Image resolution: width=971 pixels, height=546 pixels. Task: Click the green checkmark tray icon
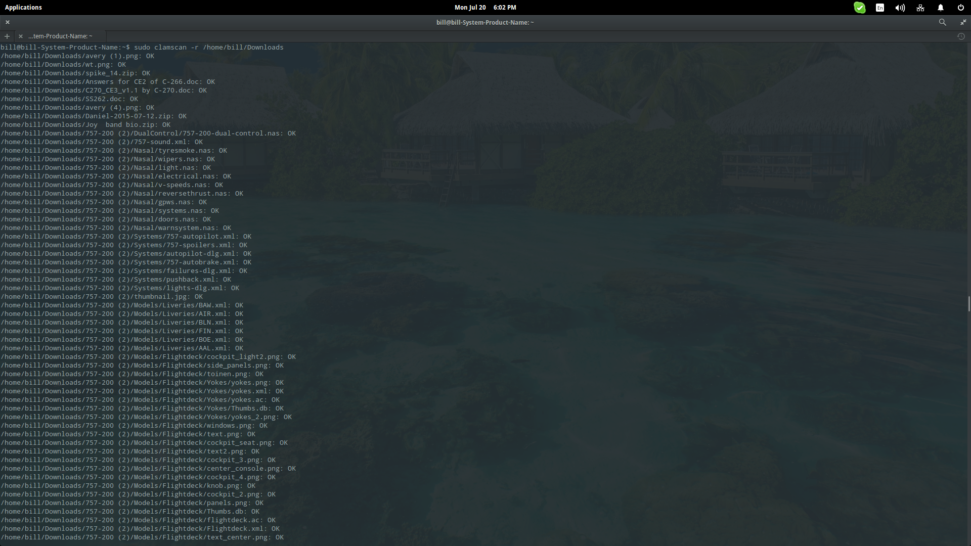point(859,8)
